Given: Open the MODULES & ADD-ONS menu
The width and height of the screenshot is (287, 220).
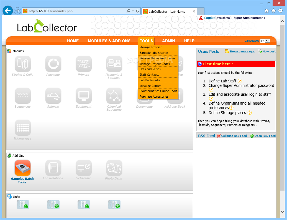Looking at the screenshot, I should tap(109, 41).
